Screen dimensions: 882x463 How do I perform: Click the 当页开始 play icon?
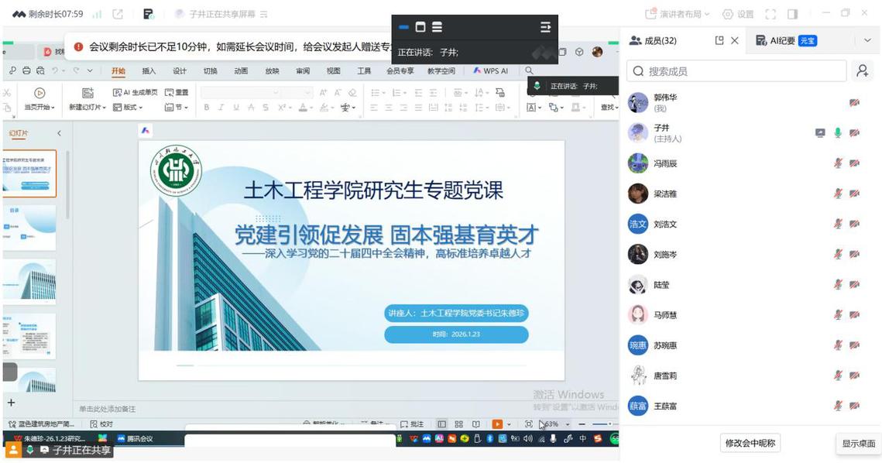tap(39, 93)
